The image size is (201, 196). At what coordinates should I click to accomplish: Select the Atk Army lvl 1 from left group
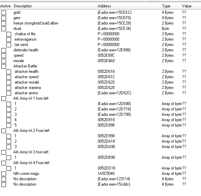(31, 98)
